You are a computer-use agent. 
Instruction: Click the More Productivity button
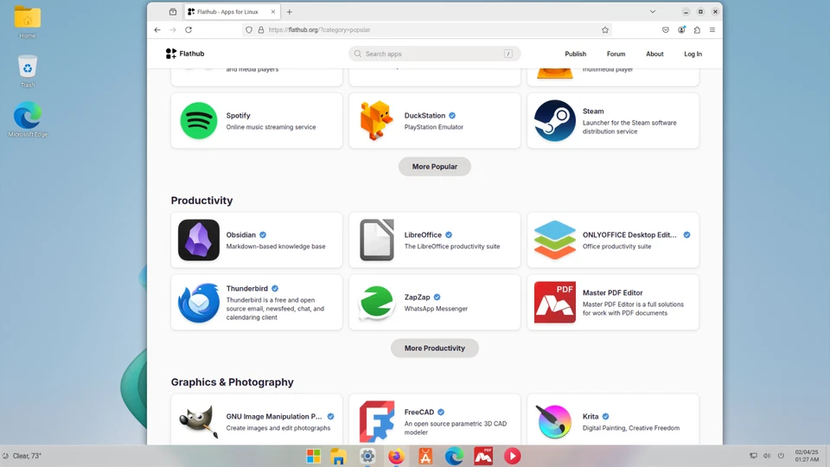coord(435,348)
